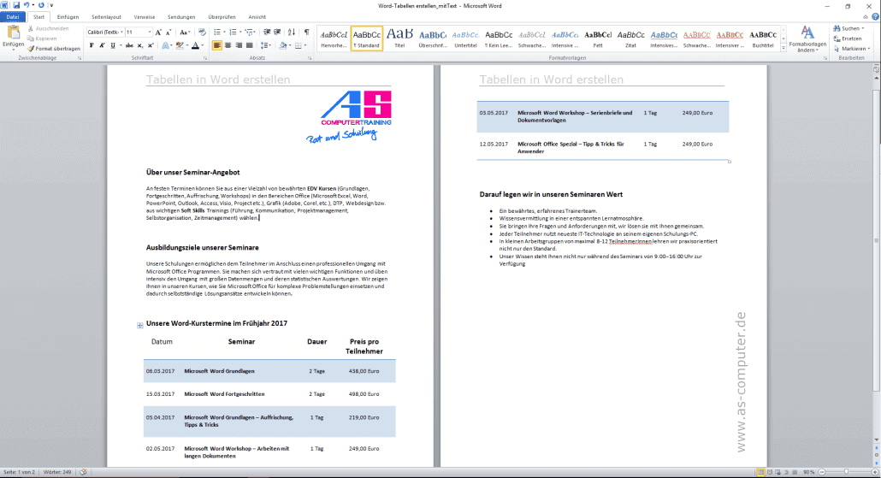Apply superscript formatting
This screenshot has width=881, height=478.
coord(150,45)
